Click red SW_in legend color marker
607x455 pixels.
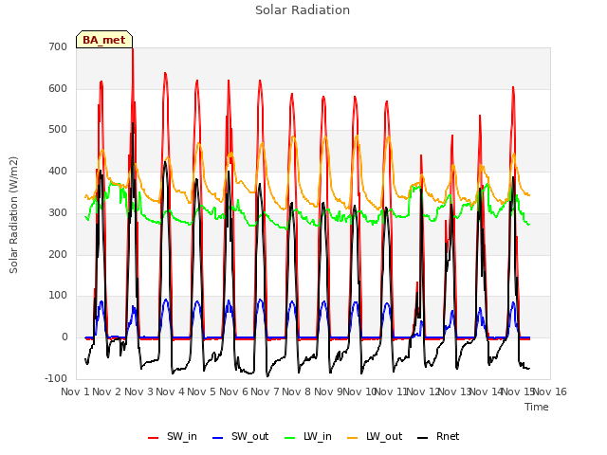click(x=154, y=438)
